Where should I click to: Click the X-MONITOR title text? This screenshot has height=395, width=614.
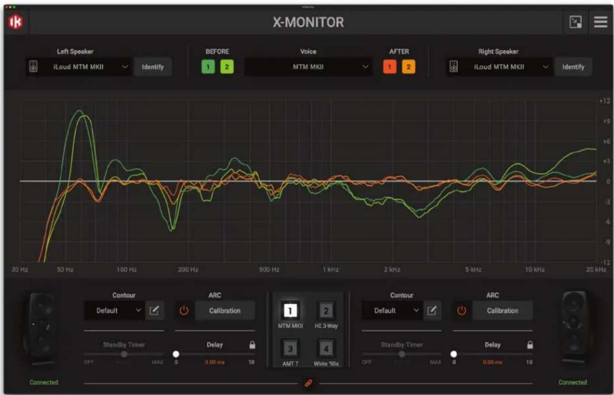pos(308,22)
